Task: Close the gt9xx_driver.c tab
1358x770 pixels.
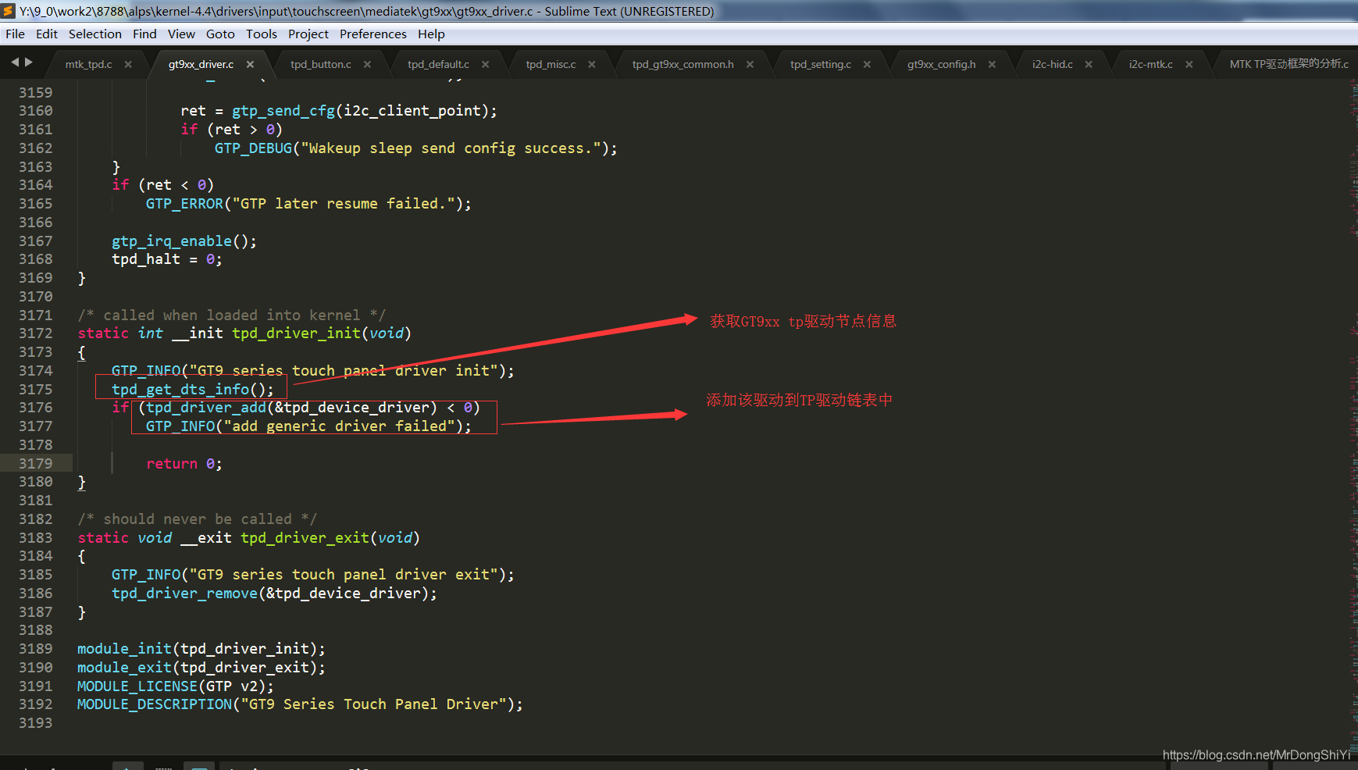Action: [250, 64]
